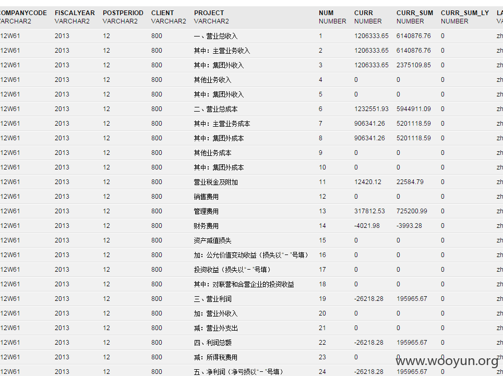Click the project cell 减：营业外支出
This screenshot has width=503, height=376.
(215, 328)
